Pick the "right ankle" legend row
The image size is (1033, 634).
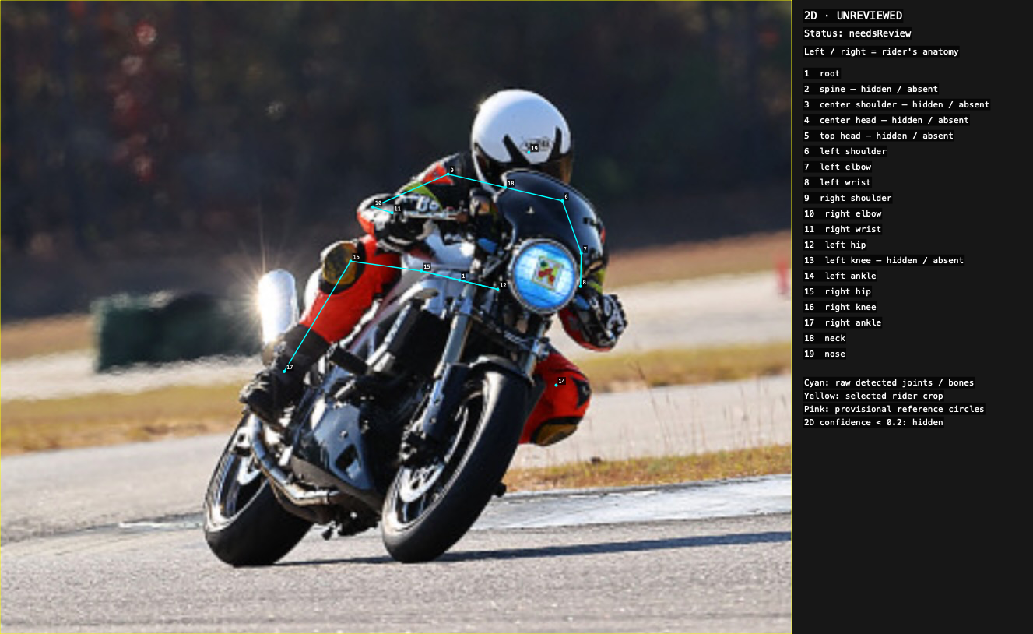tap(843, 322)
